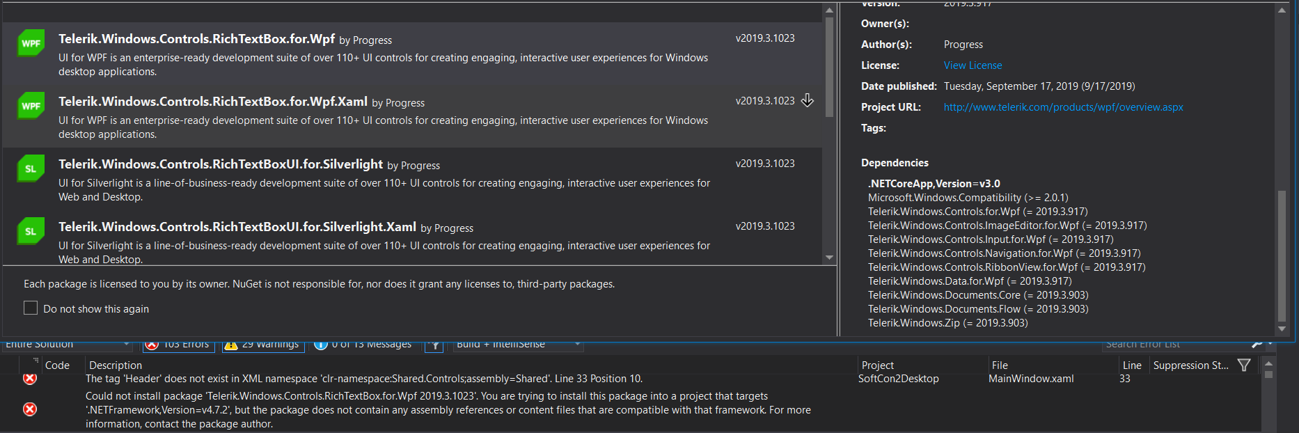Check the 'Do not show this again' box
The width and height of the screenshot is (1299, 433).
tap(31, 308)
